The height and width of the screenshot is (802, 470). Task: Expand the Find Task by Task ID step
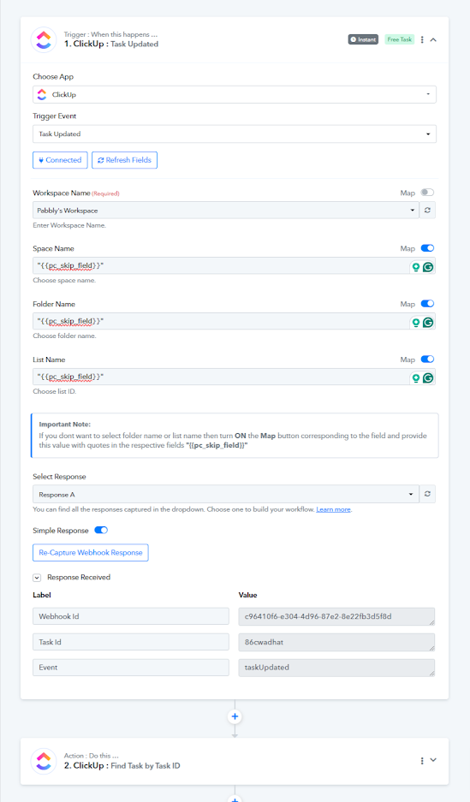(x=433, y=760)
